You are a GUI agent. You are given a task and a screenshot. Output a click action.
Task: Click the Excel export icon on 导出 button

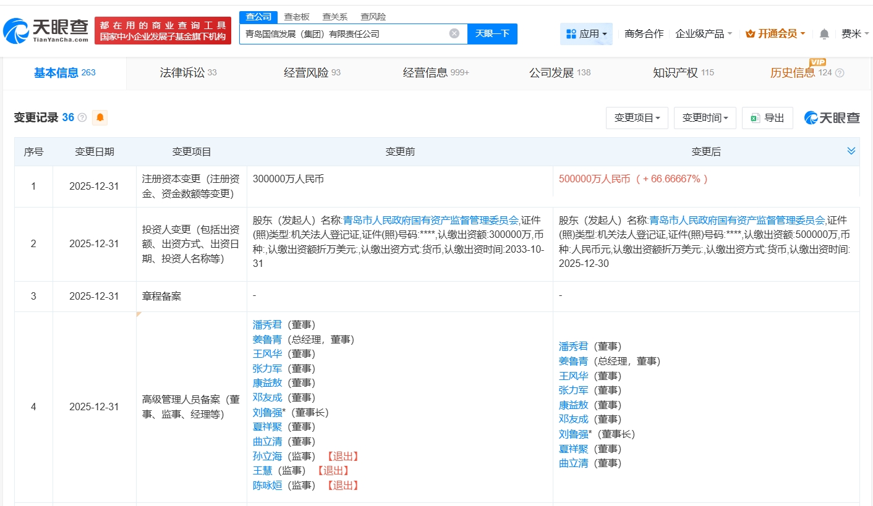click(x=757, y=117)
